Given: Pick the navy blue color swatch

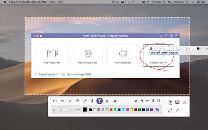Looking at the screenshot, I should pyautogui.click(x=144, y=110).
